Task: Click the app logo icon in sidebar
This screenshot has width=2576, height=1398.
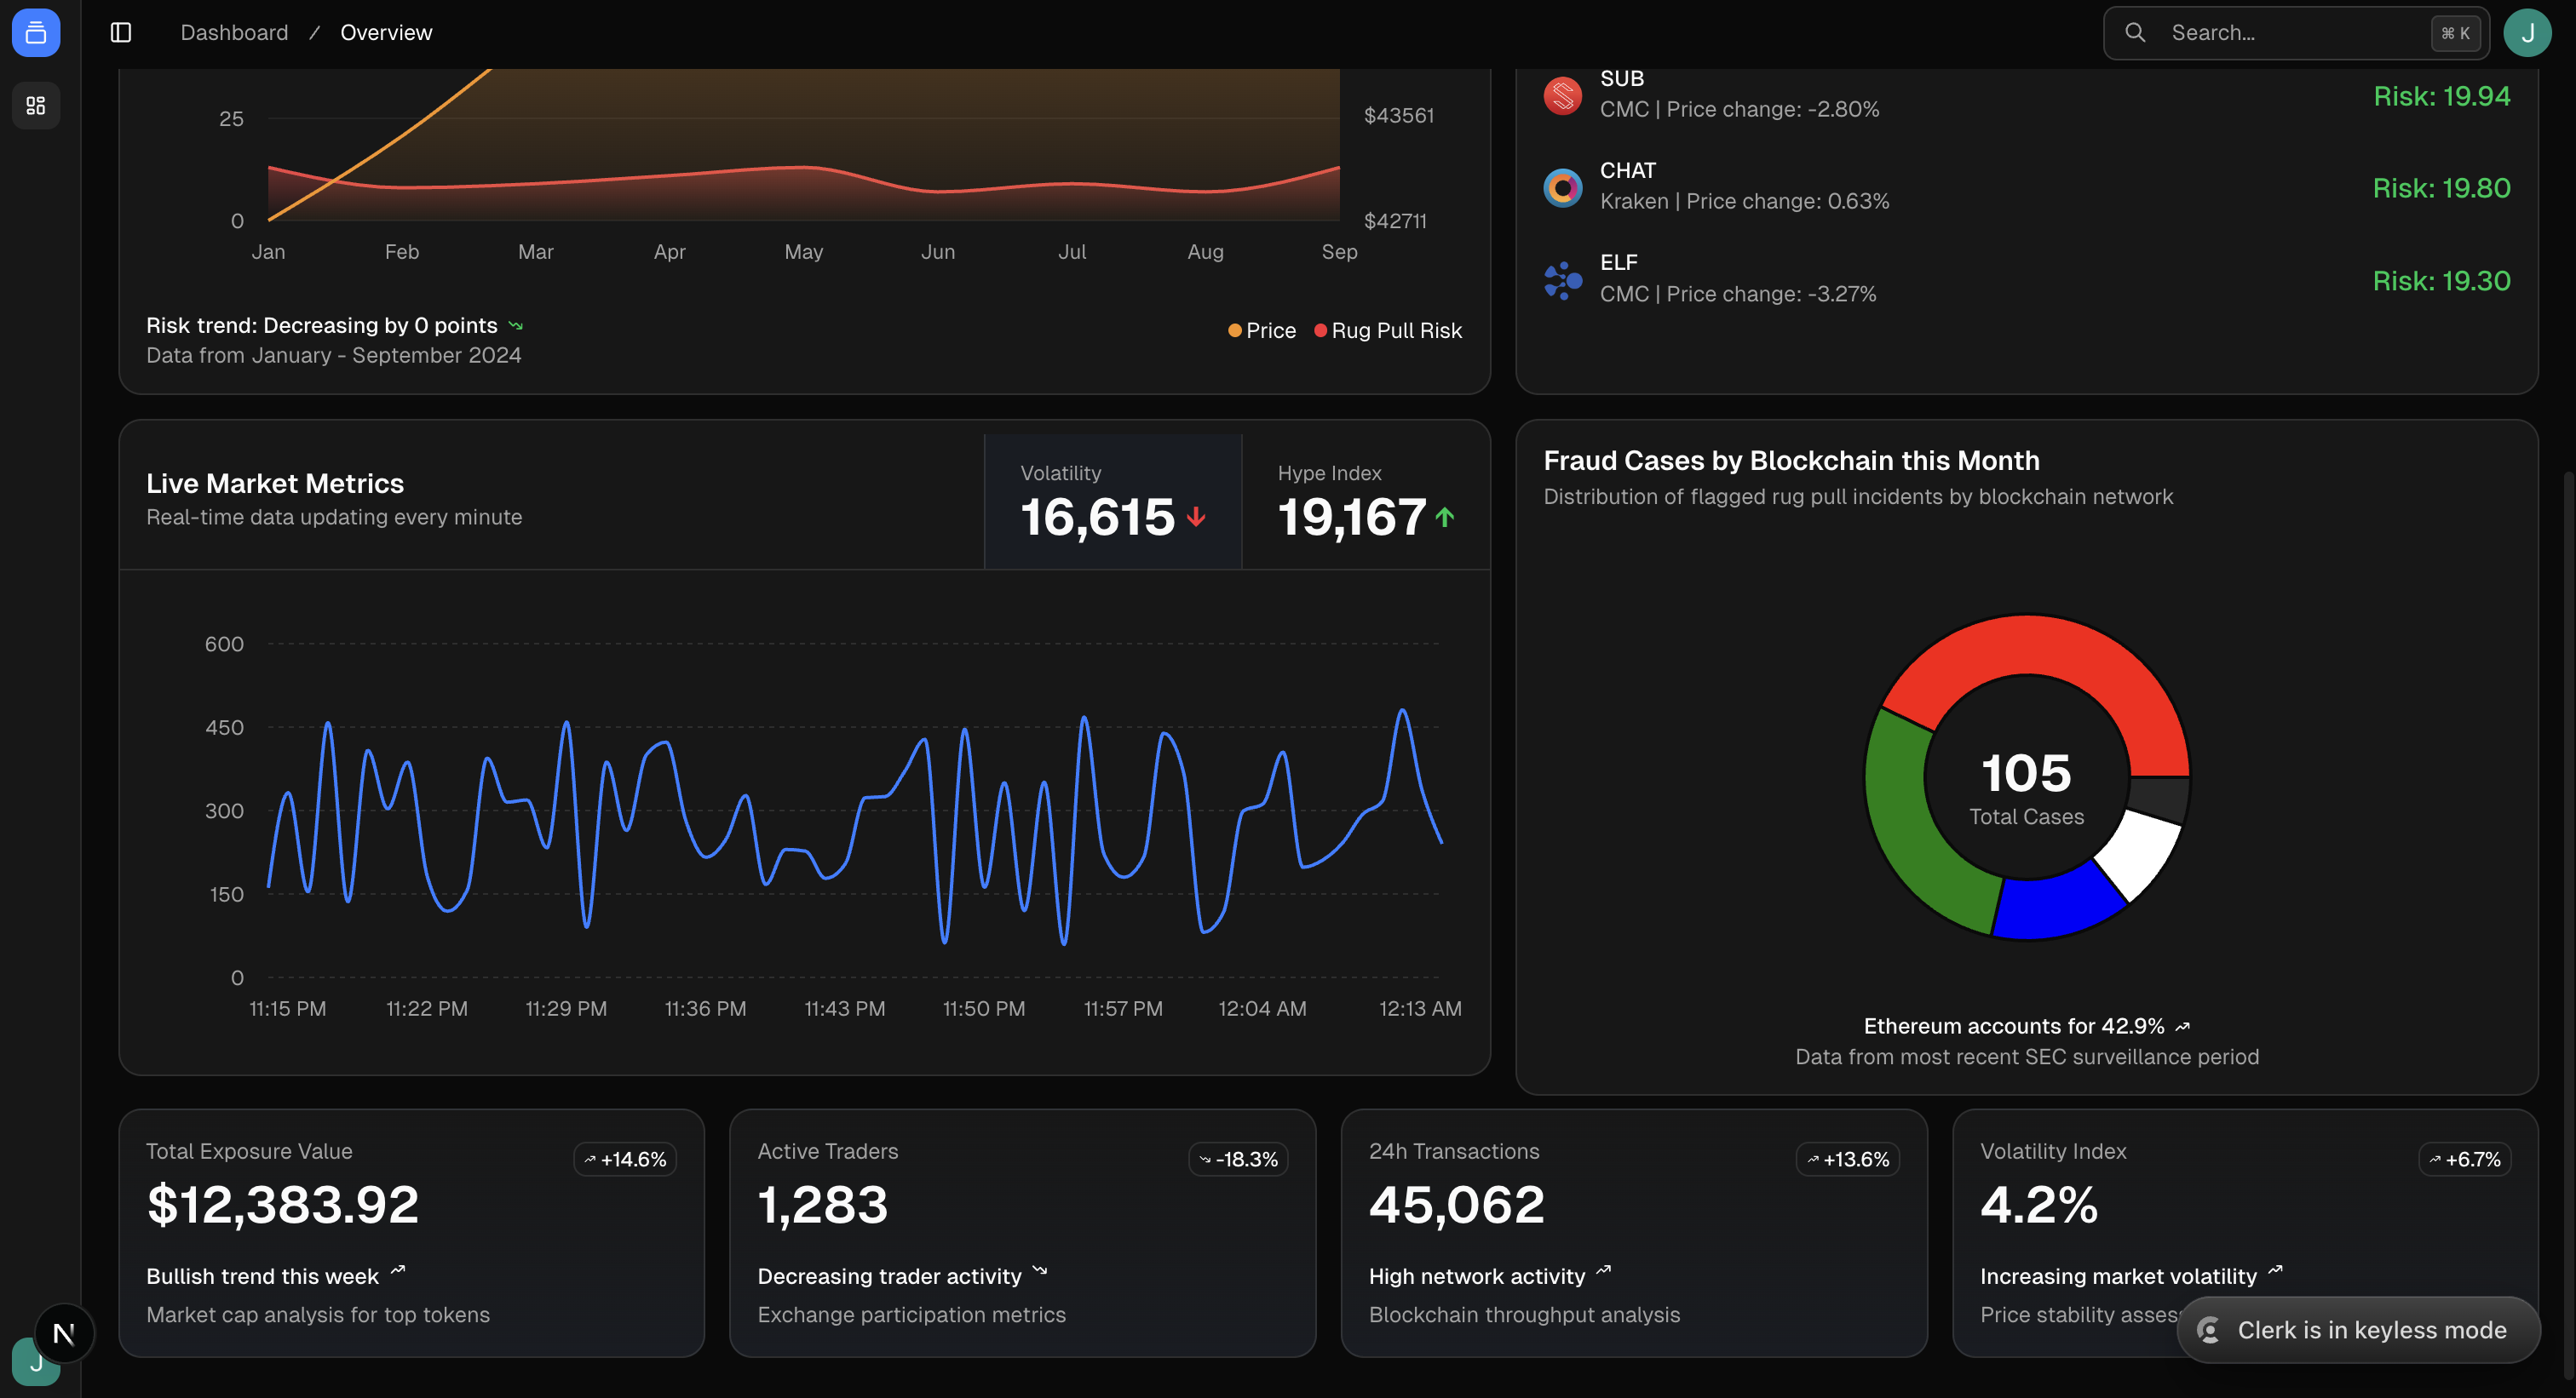Action: [x=36, y=33]
